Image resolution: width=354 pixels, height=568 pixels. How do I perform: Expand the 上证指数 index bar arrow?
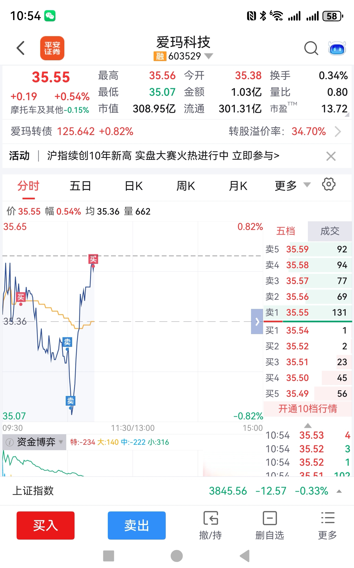(x=339, y=491)
